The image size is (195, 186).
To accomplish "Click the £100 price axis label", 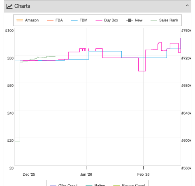I will pos(9,31).
